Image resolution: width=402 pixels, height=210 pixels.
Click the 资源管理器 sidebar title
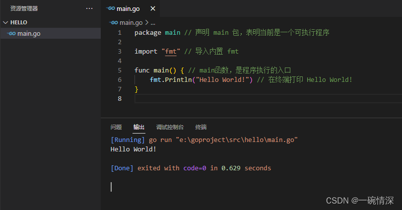click(24, 8)
